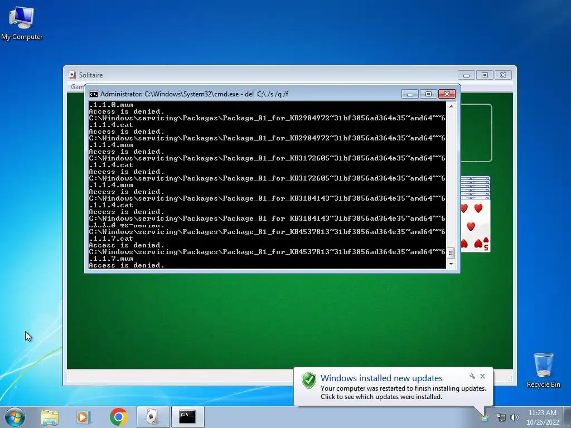Click cmd scrollbar up arrow
Screen dimensions: 571x428
[451, 106]
